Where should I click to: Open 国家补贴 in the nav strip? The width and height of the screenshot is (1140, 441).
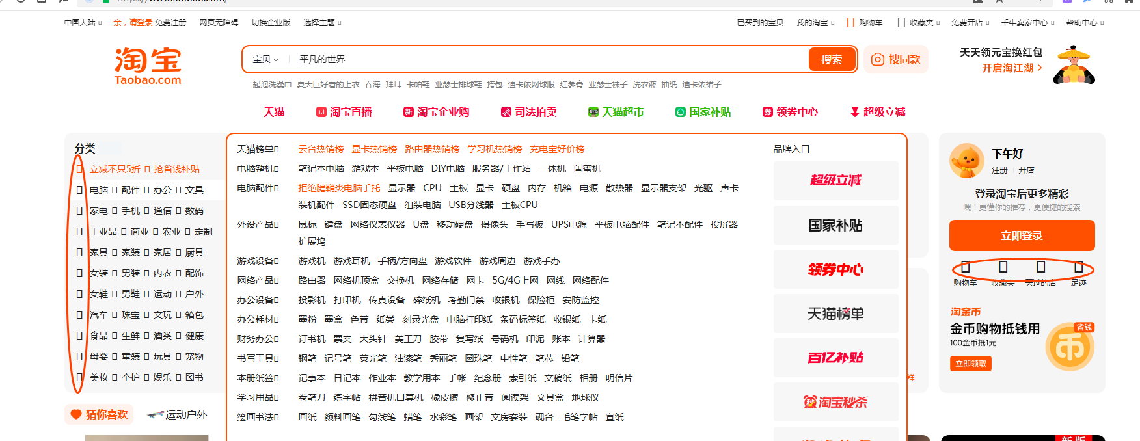point(703,112)
